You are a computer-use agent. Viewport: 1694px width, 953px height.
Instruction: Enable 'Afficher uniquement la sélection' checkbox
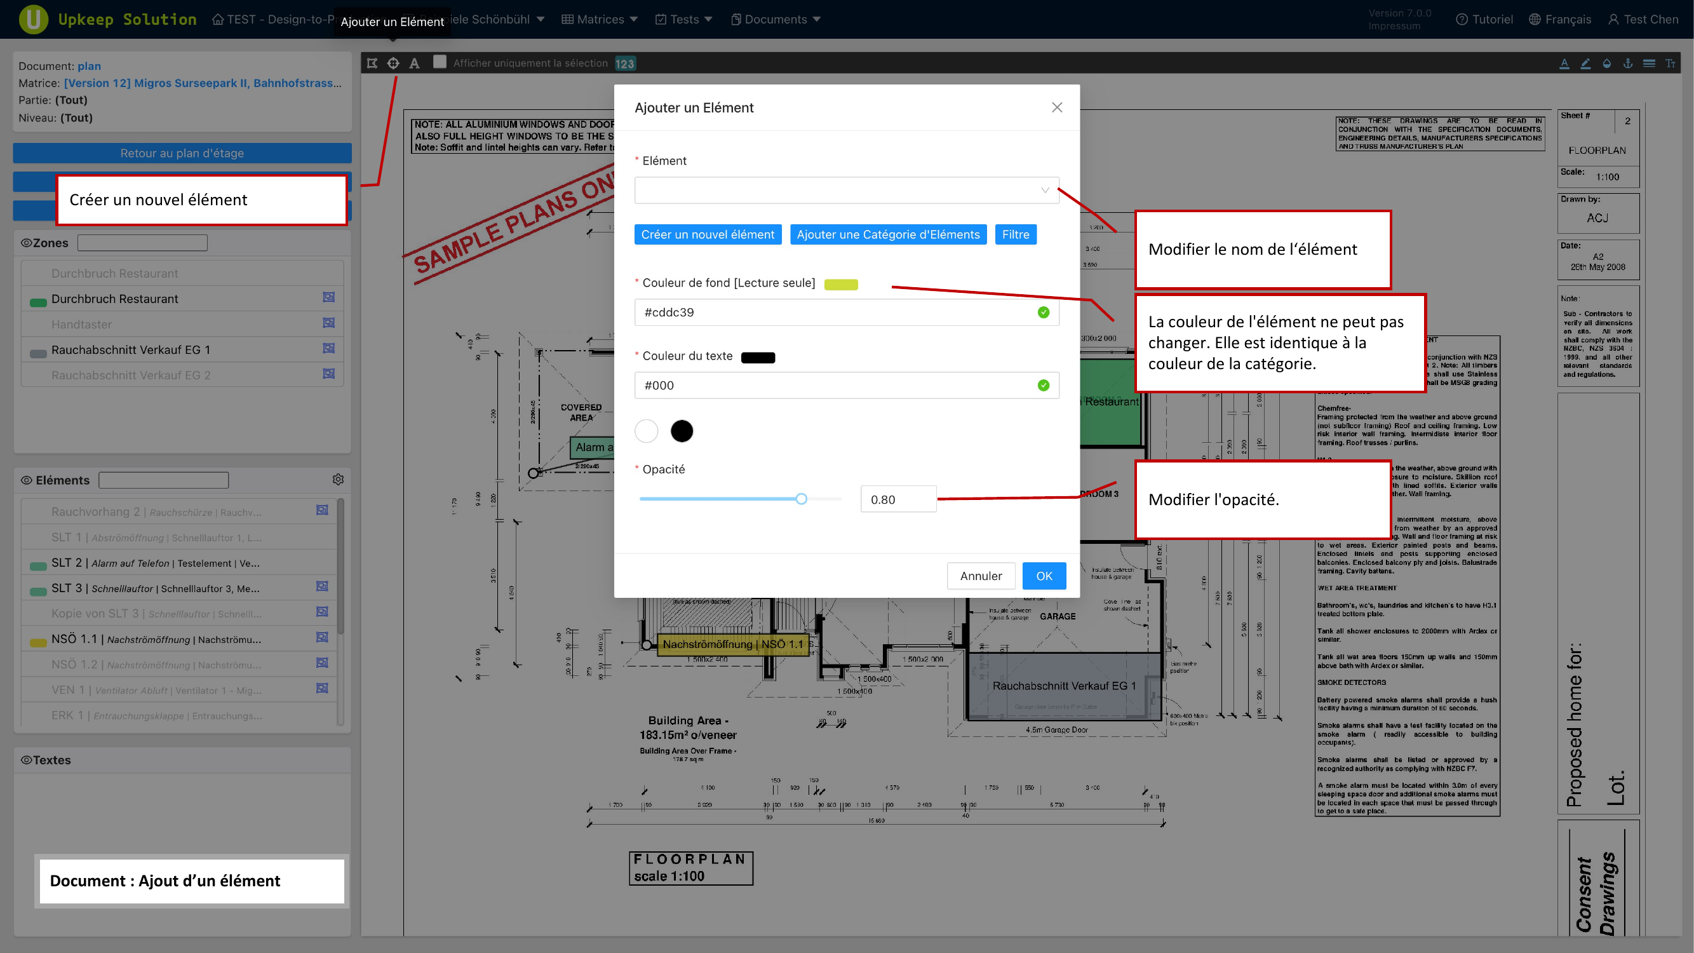(x=440, y=62)
